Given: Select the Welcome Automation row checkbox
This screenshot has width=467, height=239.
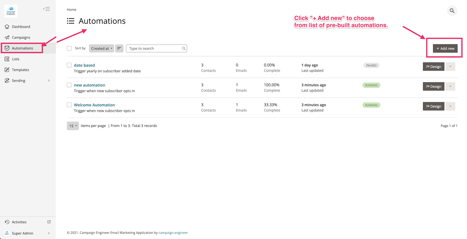Looking at the screenshot, I should (x=69, y=105).
